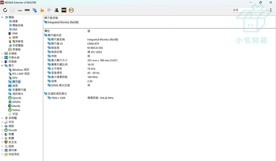The image size is (276, 161).
Task: Launch the disk benchmark toolbar icon
Action: [x=20, y=10]
